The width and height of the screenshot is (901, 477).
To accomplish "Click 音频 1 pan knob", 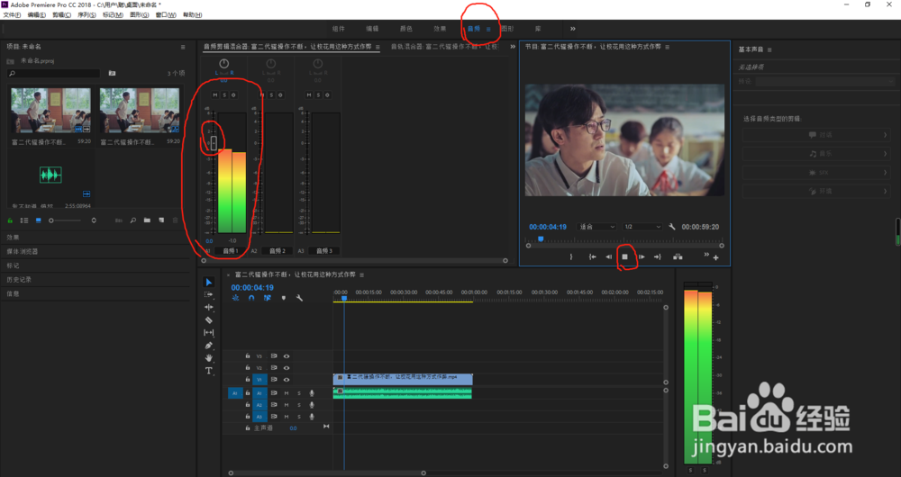I will (224, 64).
